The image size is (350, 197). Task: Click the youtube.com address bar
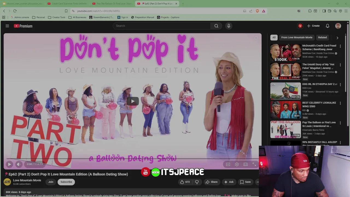coord(157,11)
